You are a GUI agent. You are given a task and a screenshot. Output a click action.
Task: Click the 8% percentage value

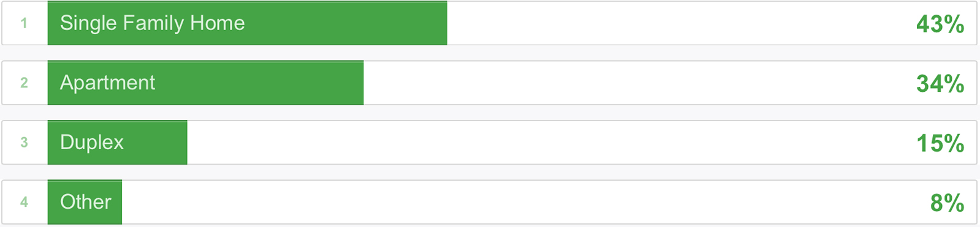point(947,203)
